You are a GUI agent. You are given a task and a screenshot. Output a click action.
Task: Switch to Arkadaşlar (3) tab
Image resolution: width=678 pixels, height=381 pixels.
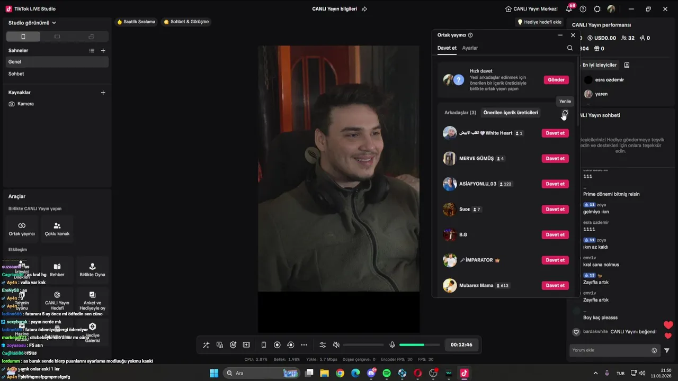[460, 112]
